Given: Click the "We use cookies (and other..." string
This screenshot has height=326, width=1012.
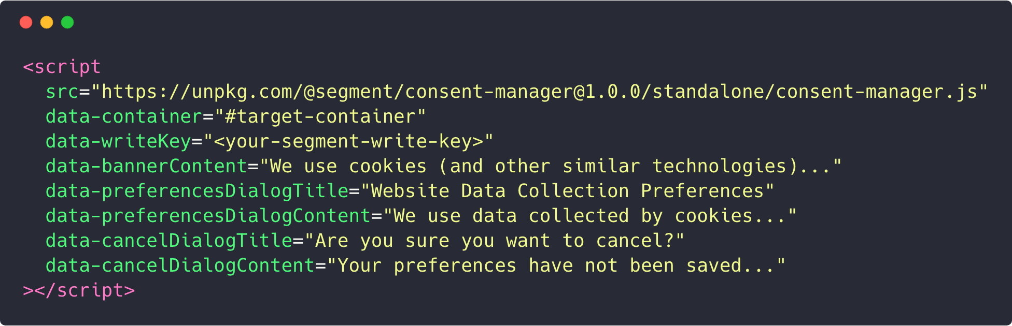Looking at the screenshot, I should click(551, 166).
